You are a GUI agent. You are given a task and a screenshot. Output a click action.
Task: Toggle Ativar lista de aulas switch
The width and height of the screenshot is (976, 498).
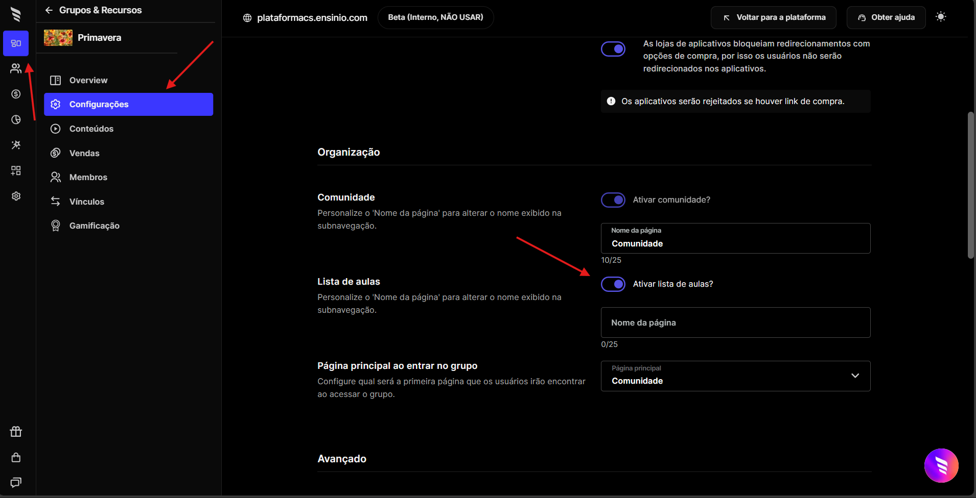pos(613,284)
